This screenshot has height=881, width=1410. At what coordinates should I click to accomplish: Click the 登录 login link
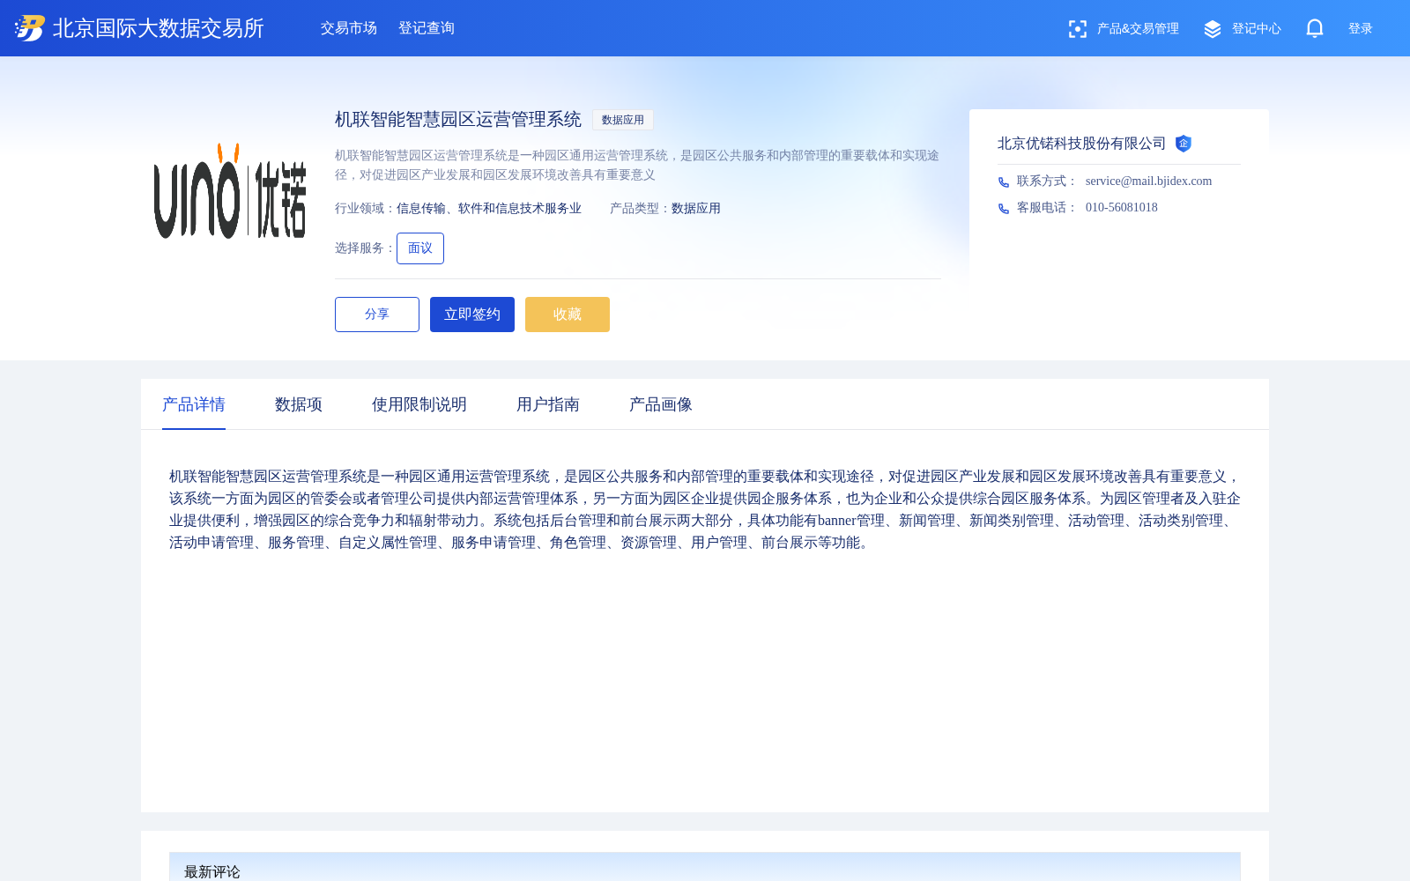[1361, 29]
